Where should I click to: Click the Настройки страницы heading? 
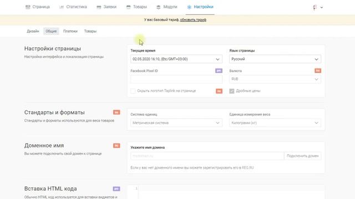pos(53,49)
